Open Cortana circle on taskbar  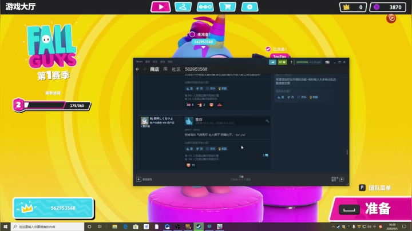pyautogui.click(x=89, y=226)
